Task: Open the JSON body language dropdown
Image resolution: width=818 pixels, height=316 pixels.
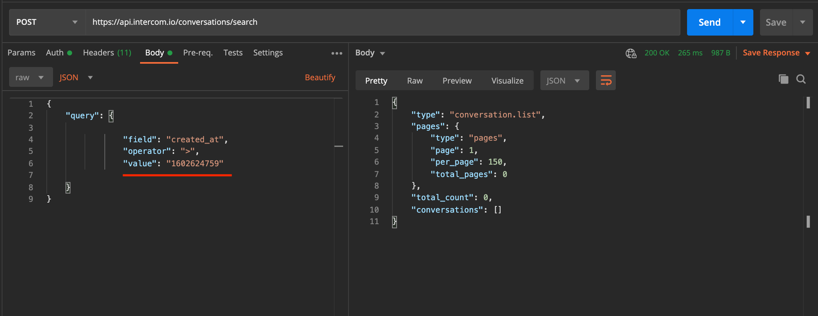Action: click(x=76, y=77)
